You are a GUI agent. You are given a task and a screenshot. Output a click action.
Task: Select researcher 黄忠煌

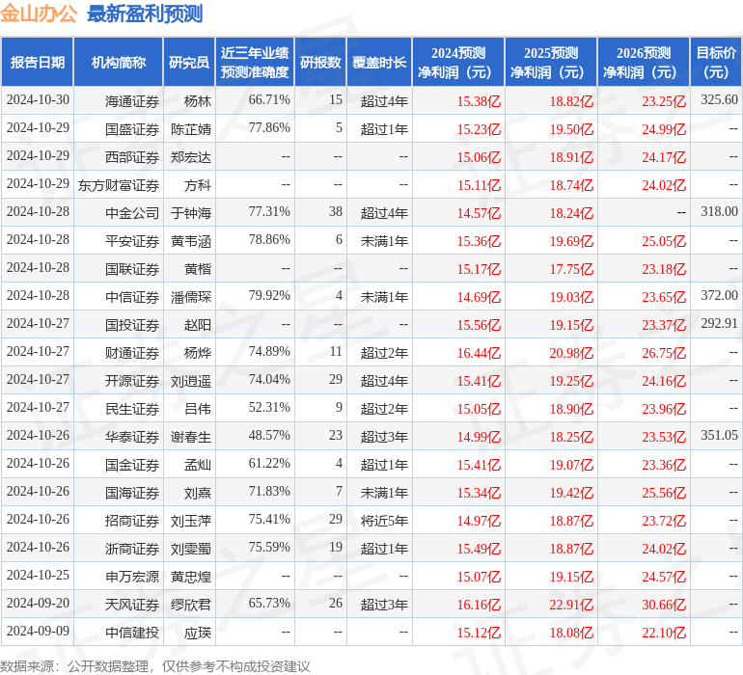pos(191,577)
